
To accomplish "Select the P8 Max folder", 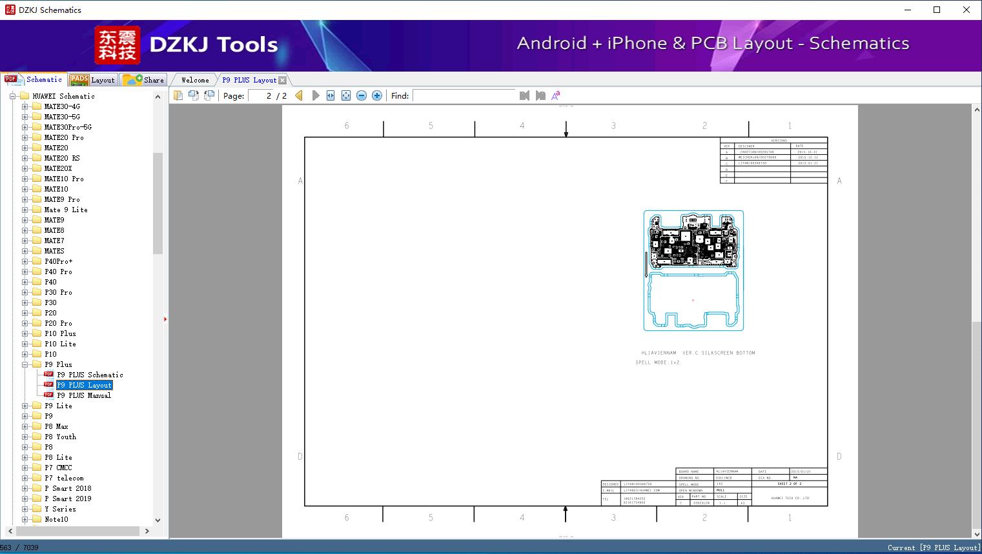I will coord(56,426).
